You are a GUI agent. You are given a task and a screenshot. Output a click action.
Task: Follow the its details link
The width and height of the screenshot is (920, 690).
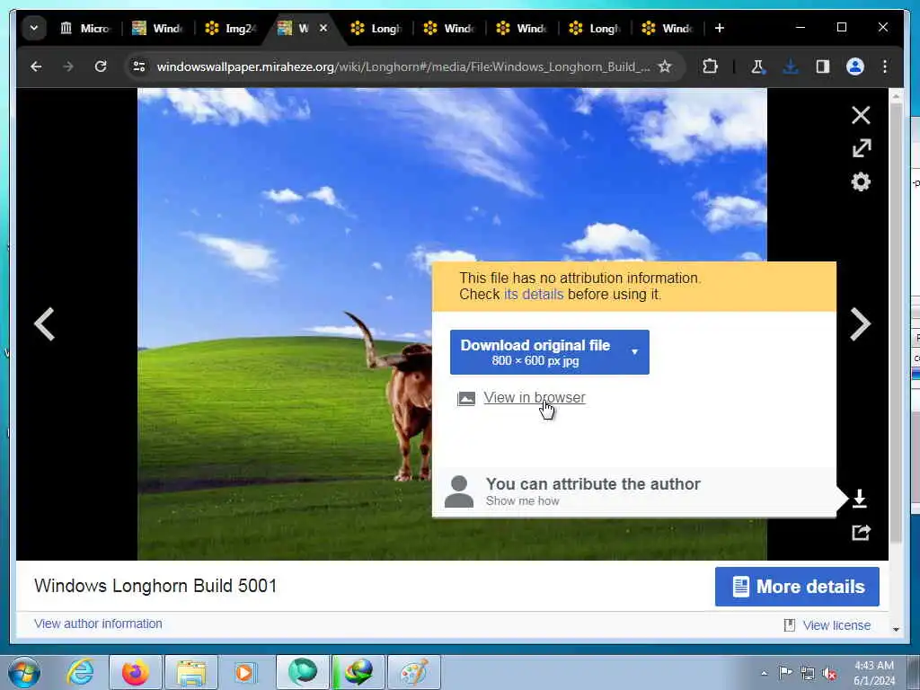tap(534, 294)
